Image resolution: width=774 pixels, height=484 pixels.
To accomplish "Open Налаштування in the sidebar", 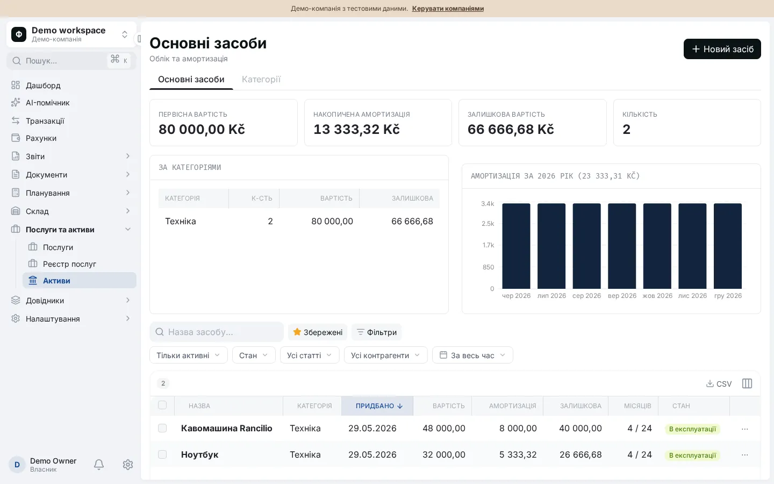I will (71, 319).
